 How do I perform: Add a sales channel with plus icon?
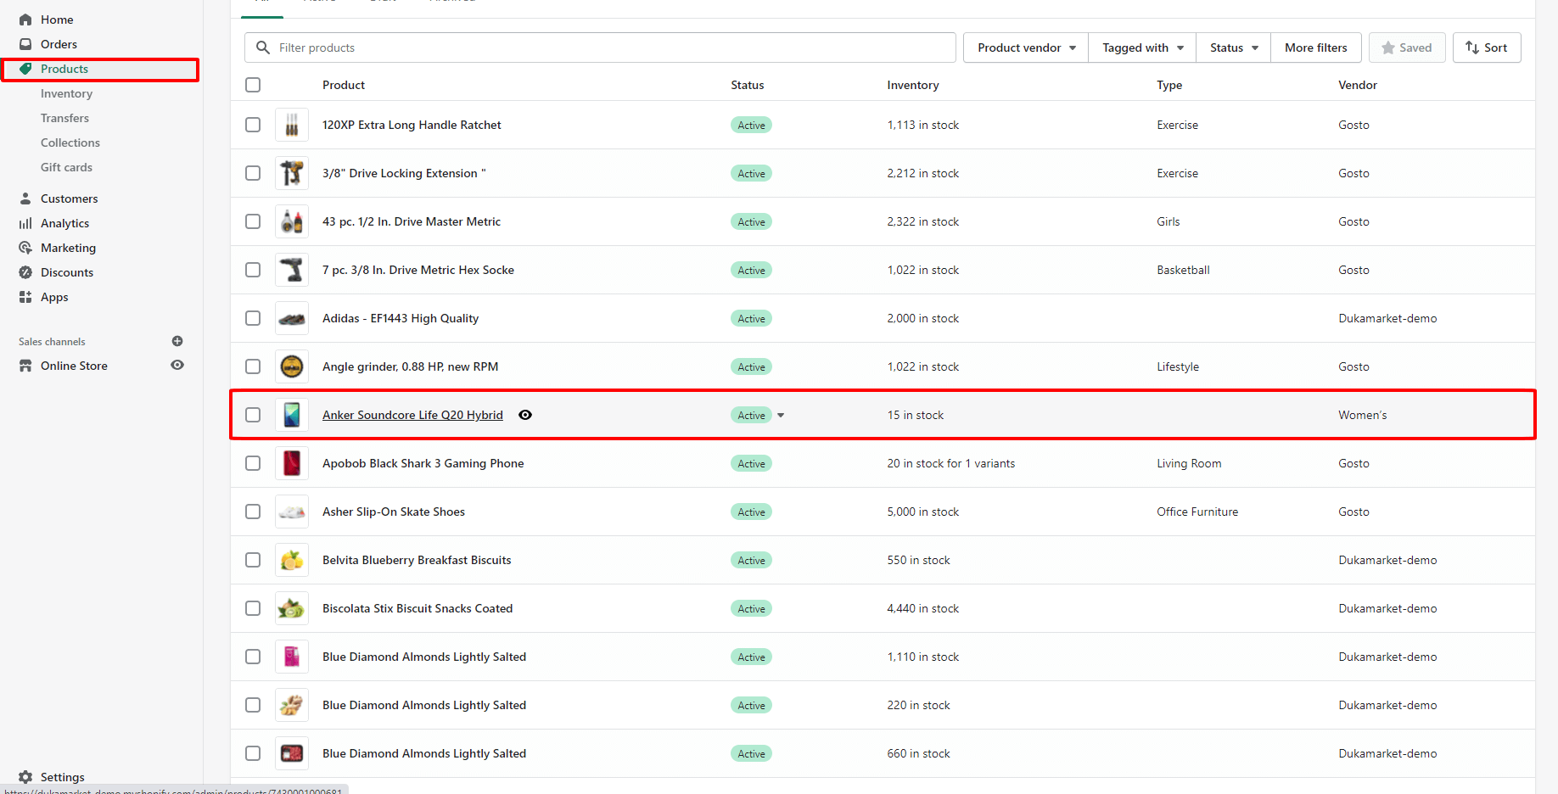177,341
